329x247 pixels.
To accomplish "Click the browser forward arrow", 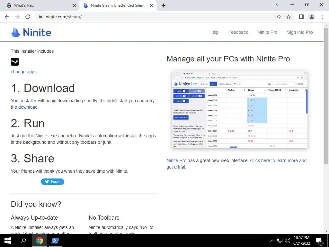I will tap(17, 17).
